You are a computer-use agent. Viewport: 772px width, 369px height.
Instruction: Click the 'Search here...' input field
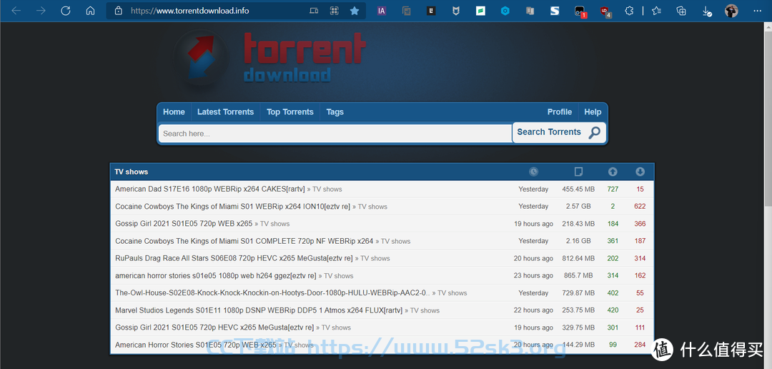(x=335, y=134)
